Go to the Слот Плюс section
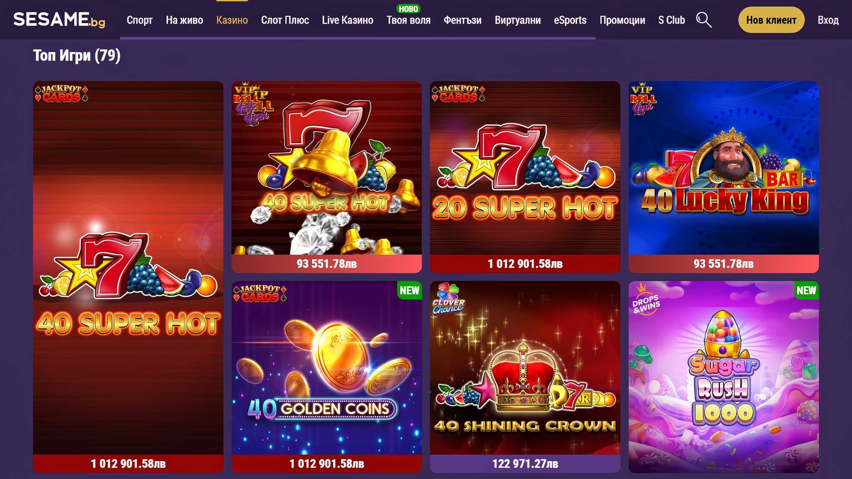This screenshot has height=479, width=852. [x=285, y=20]
